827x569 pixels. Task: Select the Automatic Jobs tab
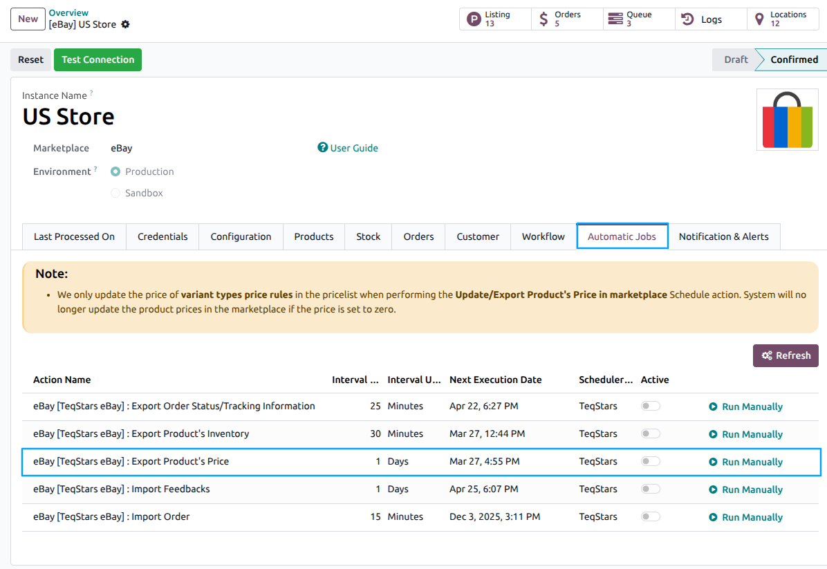click(622, 236)
